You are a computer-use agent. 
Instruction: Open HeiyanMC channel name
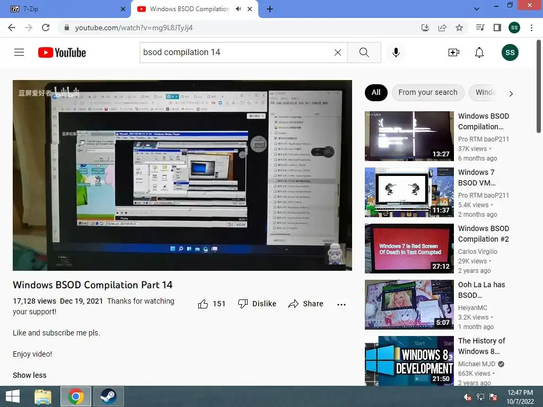click(x=472, y=308)
